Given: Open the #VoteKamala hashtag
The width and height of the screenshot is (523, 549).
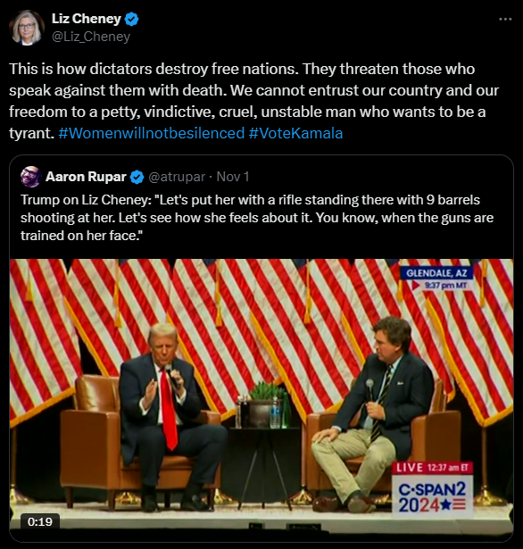Looking at the screenshot, I should tap(295, 133).
